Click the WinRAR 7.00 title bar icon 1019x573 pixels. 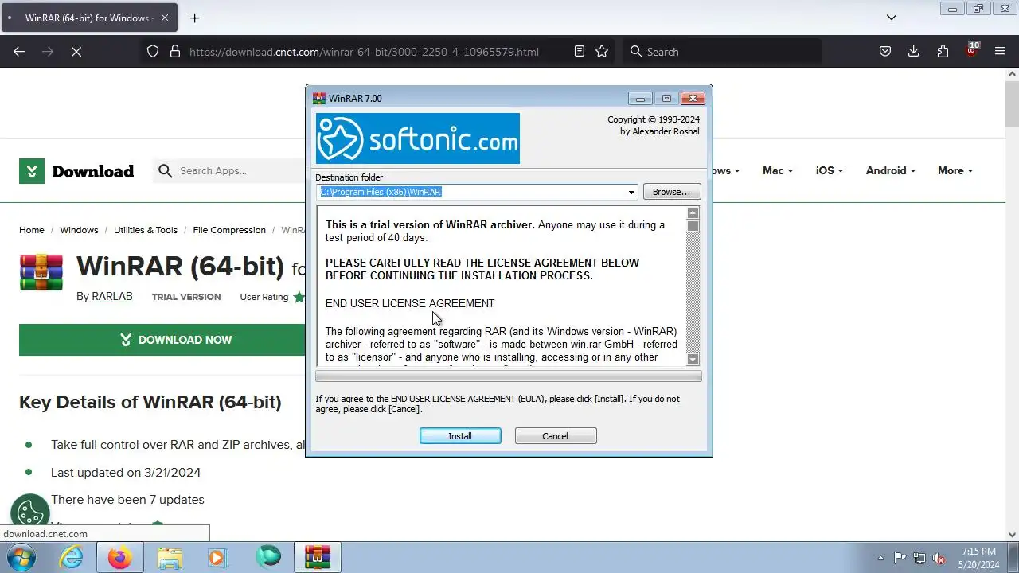pos(319,99)
